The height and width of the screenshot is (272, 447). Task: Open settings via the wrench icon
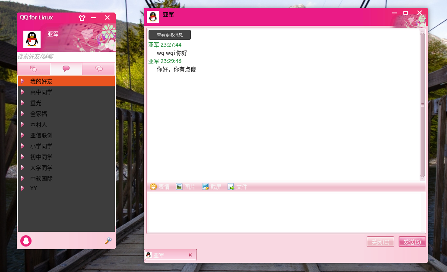(108, 240)
